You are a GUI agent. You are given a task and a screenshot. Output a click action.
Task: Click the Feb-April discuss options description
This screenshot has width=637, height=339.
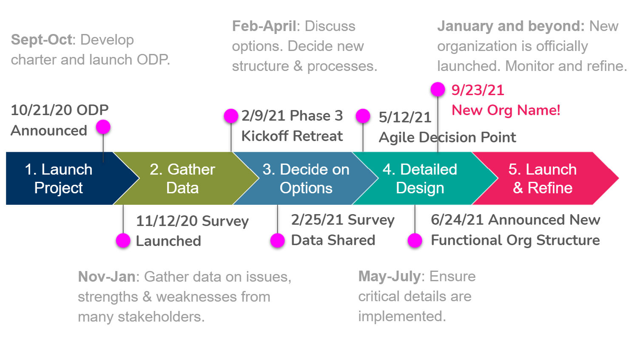click(x=305, y=46)
